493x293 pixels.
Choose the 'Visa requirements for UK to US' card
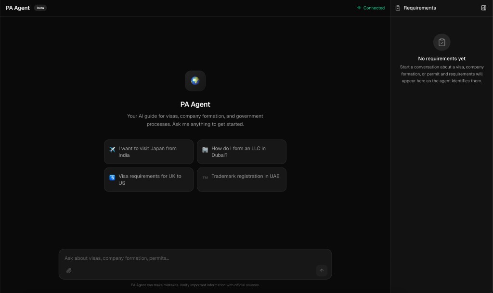(148, 179)
